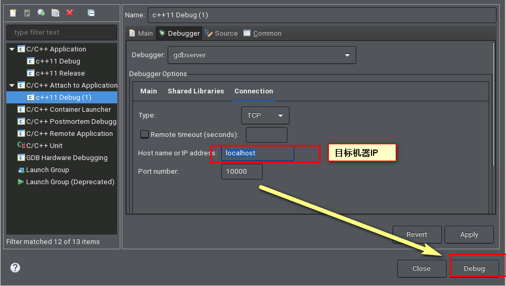Viewport: 506px width, 286px height.
Task: Click the New launch configuration icon
Action: [x=13, y=13]
